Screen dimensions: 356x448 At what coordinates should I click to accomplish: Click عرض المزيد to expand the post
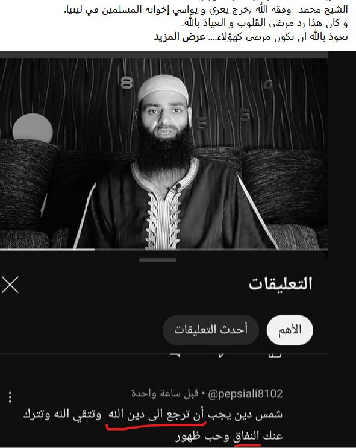180,37
